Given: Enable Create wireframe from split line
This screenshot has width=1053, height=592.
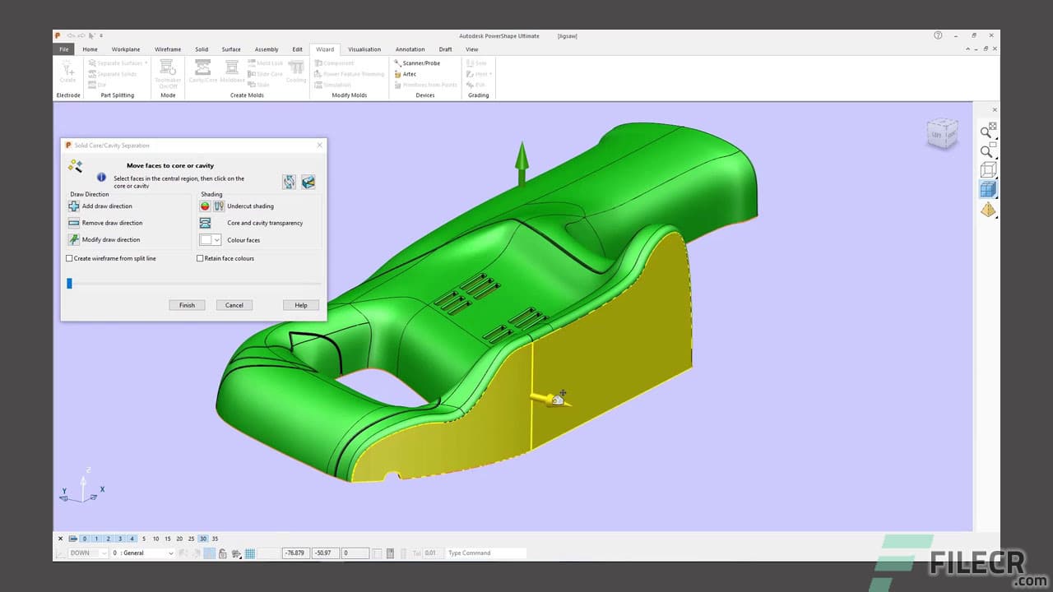Looking at the screenshot, I should coord(69,258).
